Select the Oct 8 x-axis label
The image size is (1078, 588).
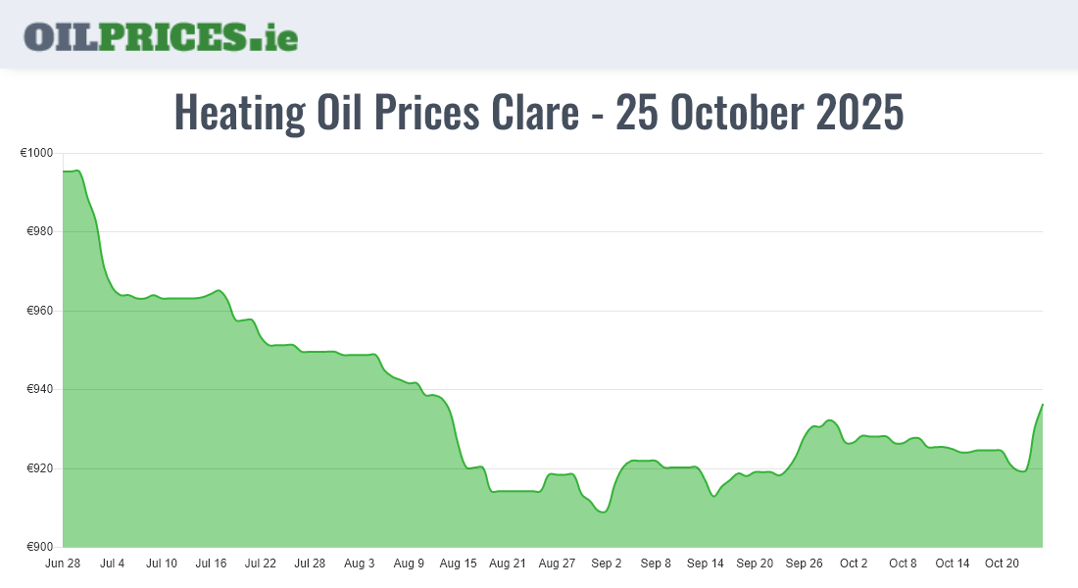click(x=903, y=563)
